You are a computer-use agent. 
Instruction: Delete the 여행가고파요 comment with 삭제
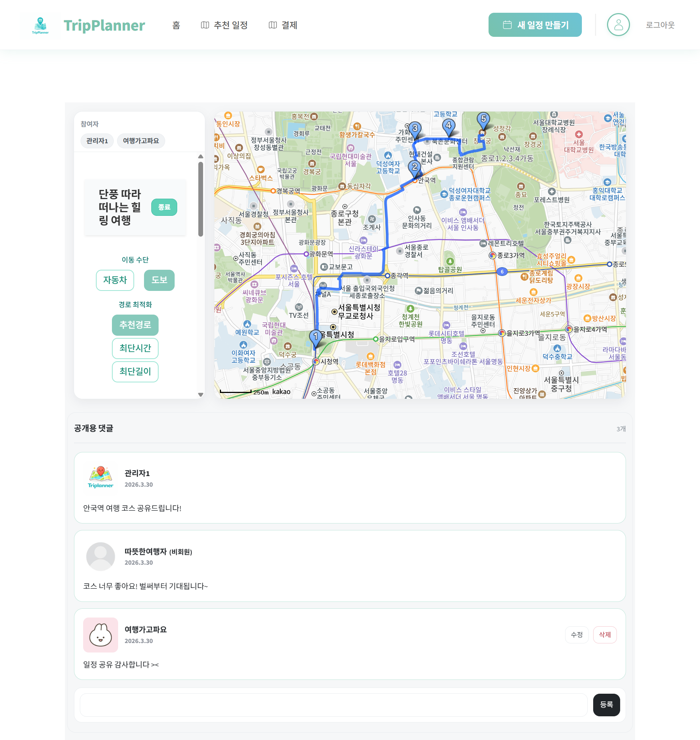(604, 634)
